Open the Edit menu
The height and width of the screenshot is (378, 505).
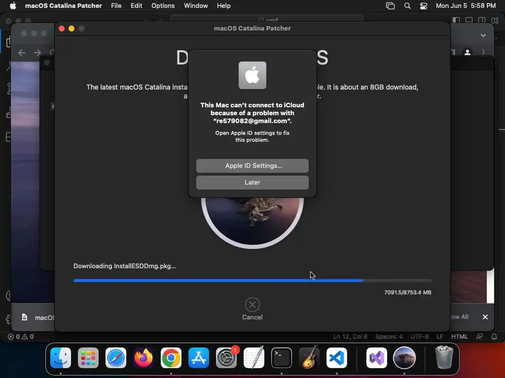(136, 6)
